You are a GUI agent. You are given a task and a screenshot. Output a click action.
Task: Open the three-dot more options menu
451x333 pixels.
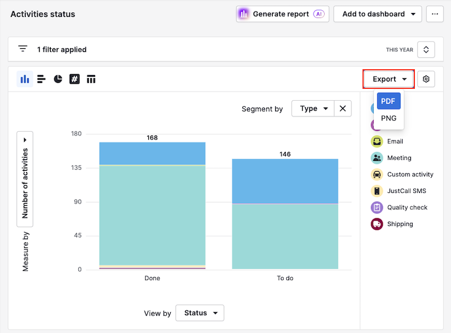[x=435, y=14]
